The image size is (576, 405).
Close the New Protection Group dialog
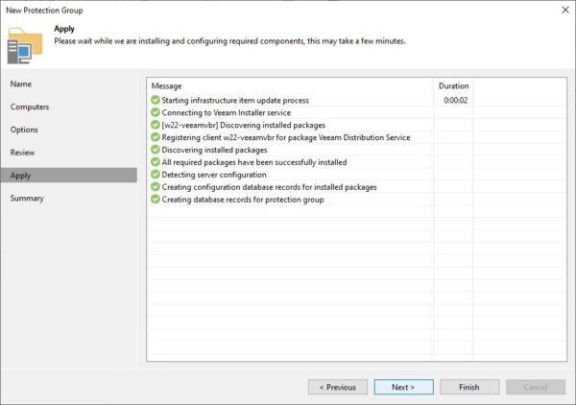[565, 10]
